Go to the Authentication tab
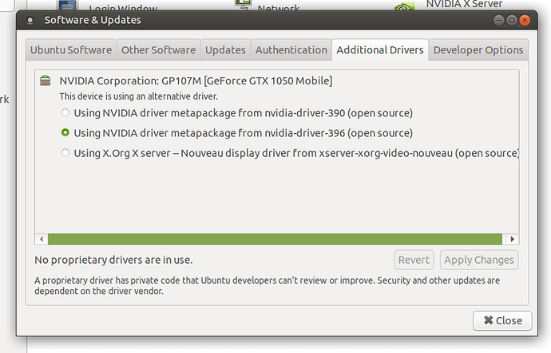551x353 pixels. point(291,49)
